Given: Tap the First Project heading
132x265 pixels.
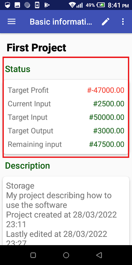Looking at the screenshot, I should [36, 48].
